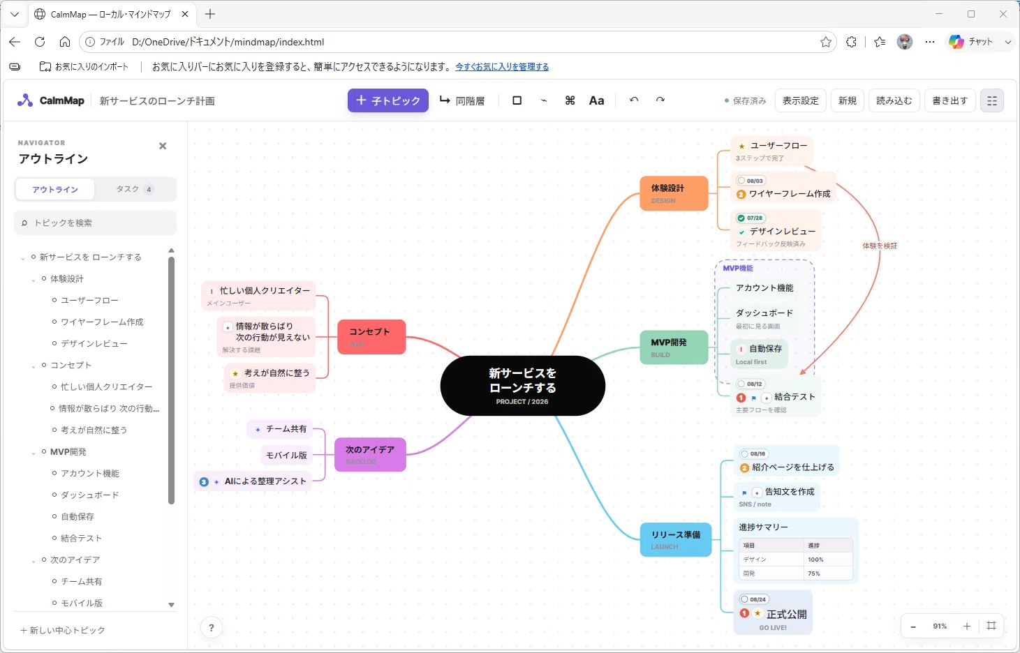Select the アウトライン tab
Viewport: 1020px width, 653px height.
[x=55, y=189]
